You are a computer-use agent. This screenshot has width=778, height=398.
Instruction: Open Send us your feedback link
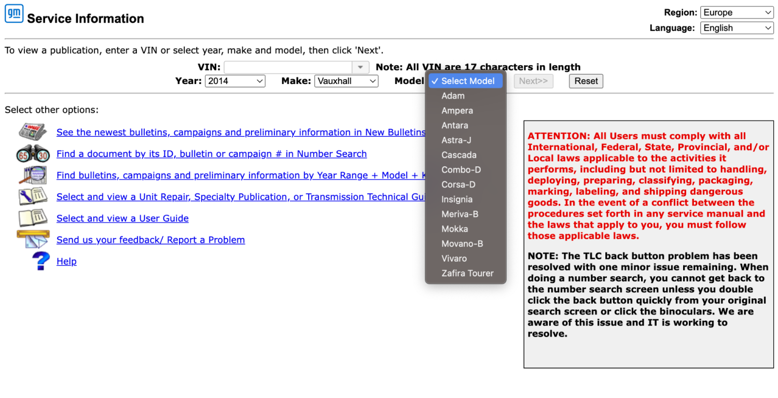point(150,240)
